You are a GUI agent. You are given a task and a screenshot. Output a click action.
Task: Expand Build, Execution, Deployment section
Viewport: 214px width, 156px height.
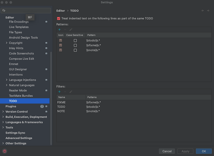coord(3,117)
